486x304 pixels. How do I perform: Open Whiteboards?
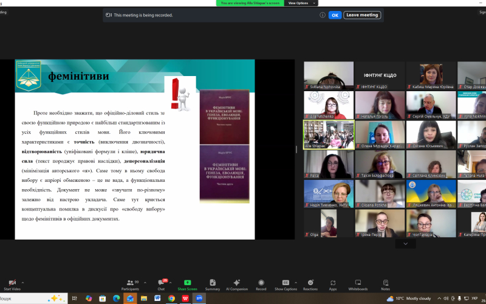click(358, 285)
